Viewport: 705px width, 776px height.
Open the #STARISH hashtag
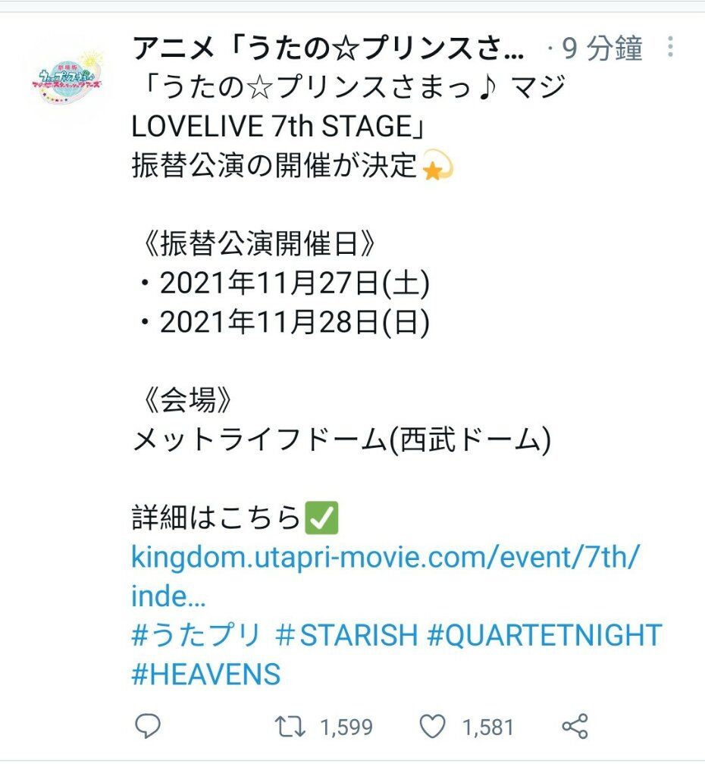pos(346,635)
